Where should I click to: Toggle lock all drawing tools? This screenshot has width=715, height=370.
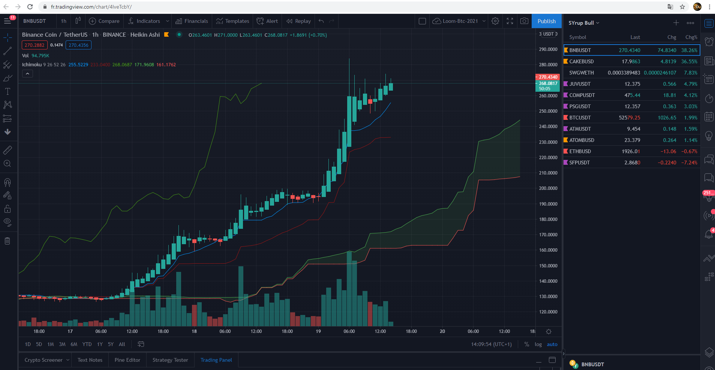pos(7,209)
